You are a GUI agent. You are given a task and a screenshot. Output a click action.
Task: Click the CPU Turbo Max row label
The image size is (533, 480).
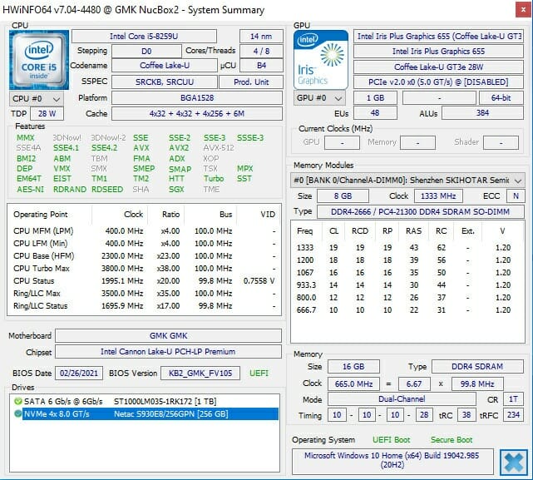click(42, 269)
